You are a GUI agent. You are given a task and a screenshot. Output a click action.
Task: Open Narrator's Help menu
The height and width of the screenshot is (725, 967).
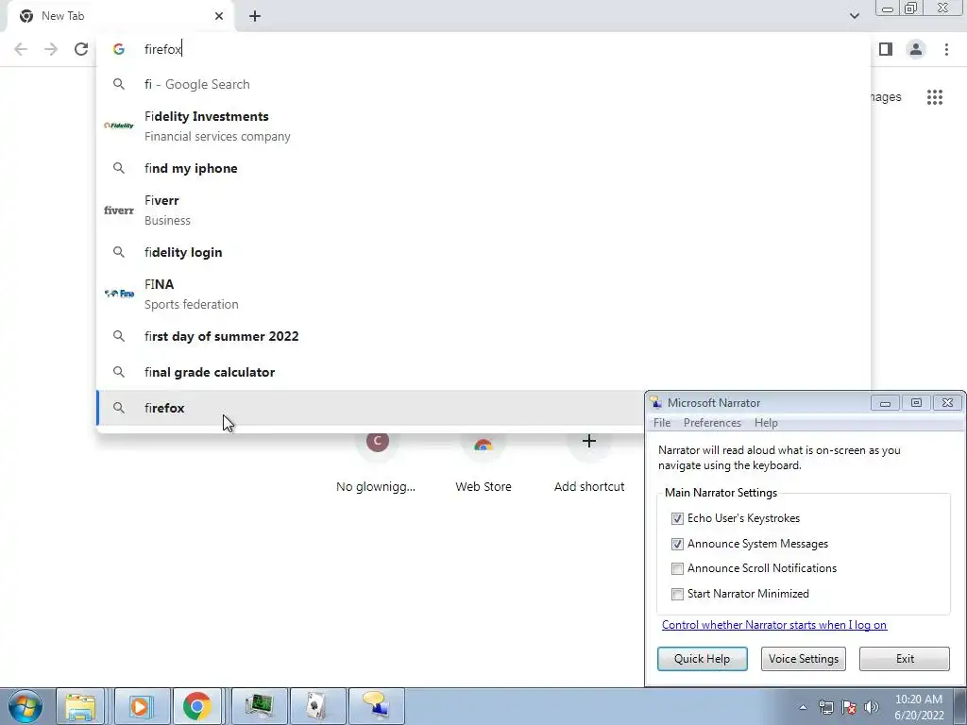coord(766,423)
